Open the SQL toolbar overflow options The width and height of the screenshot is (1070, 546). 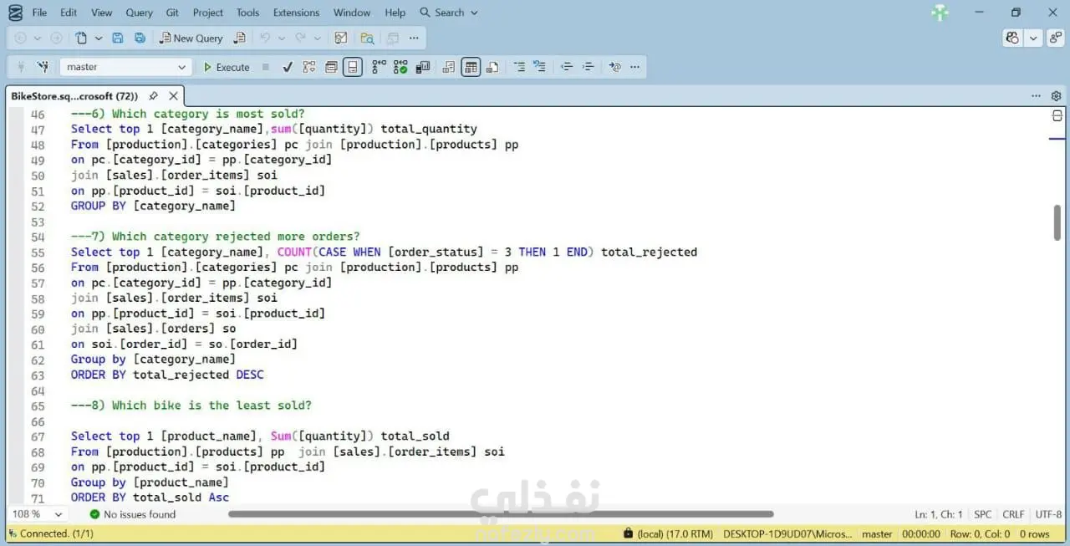[x=634, y=67]
